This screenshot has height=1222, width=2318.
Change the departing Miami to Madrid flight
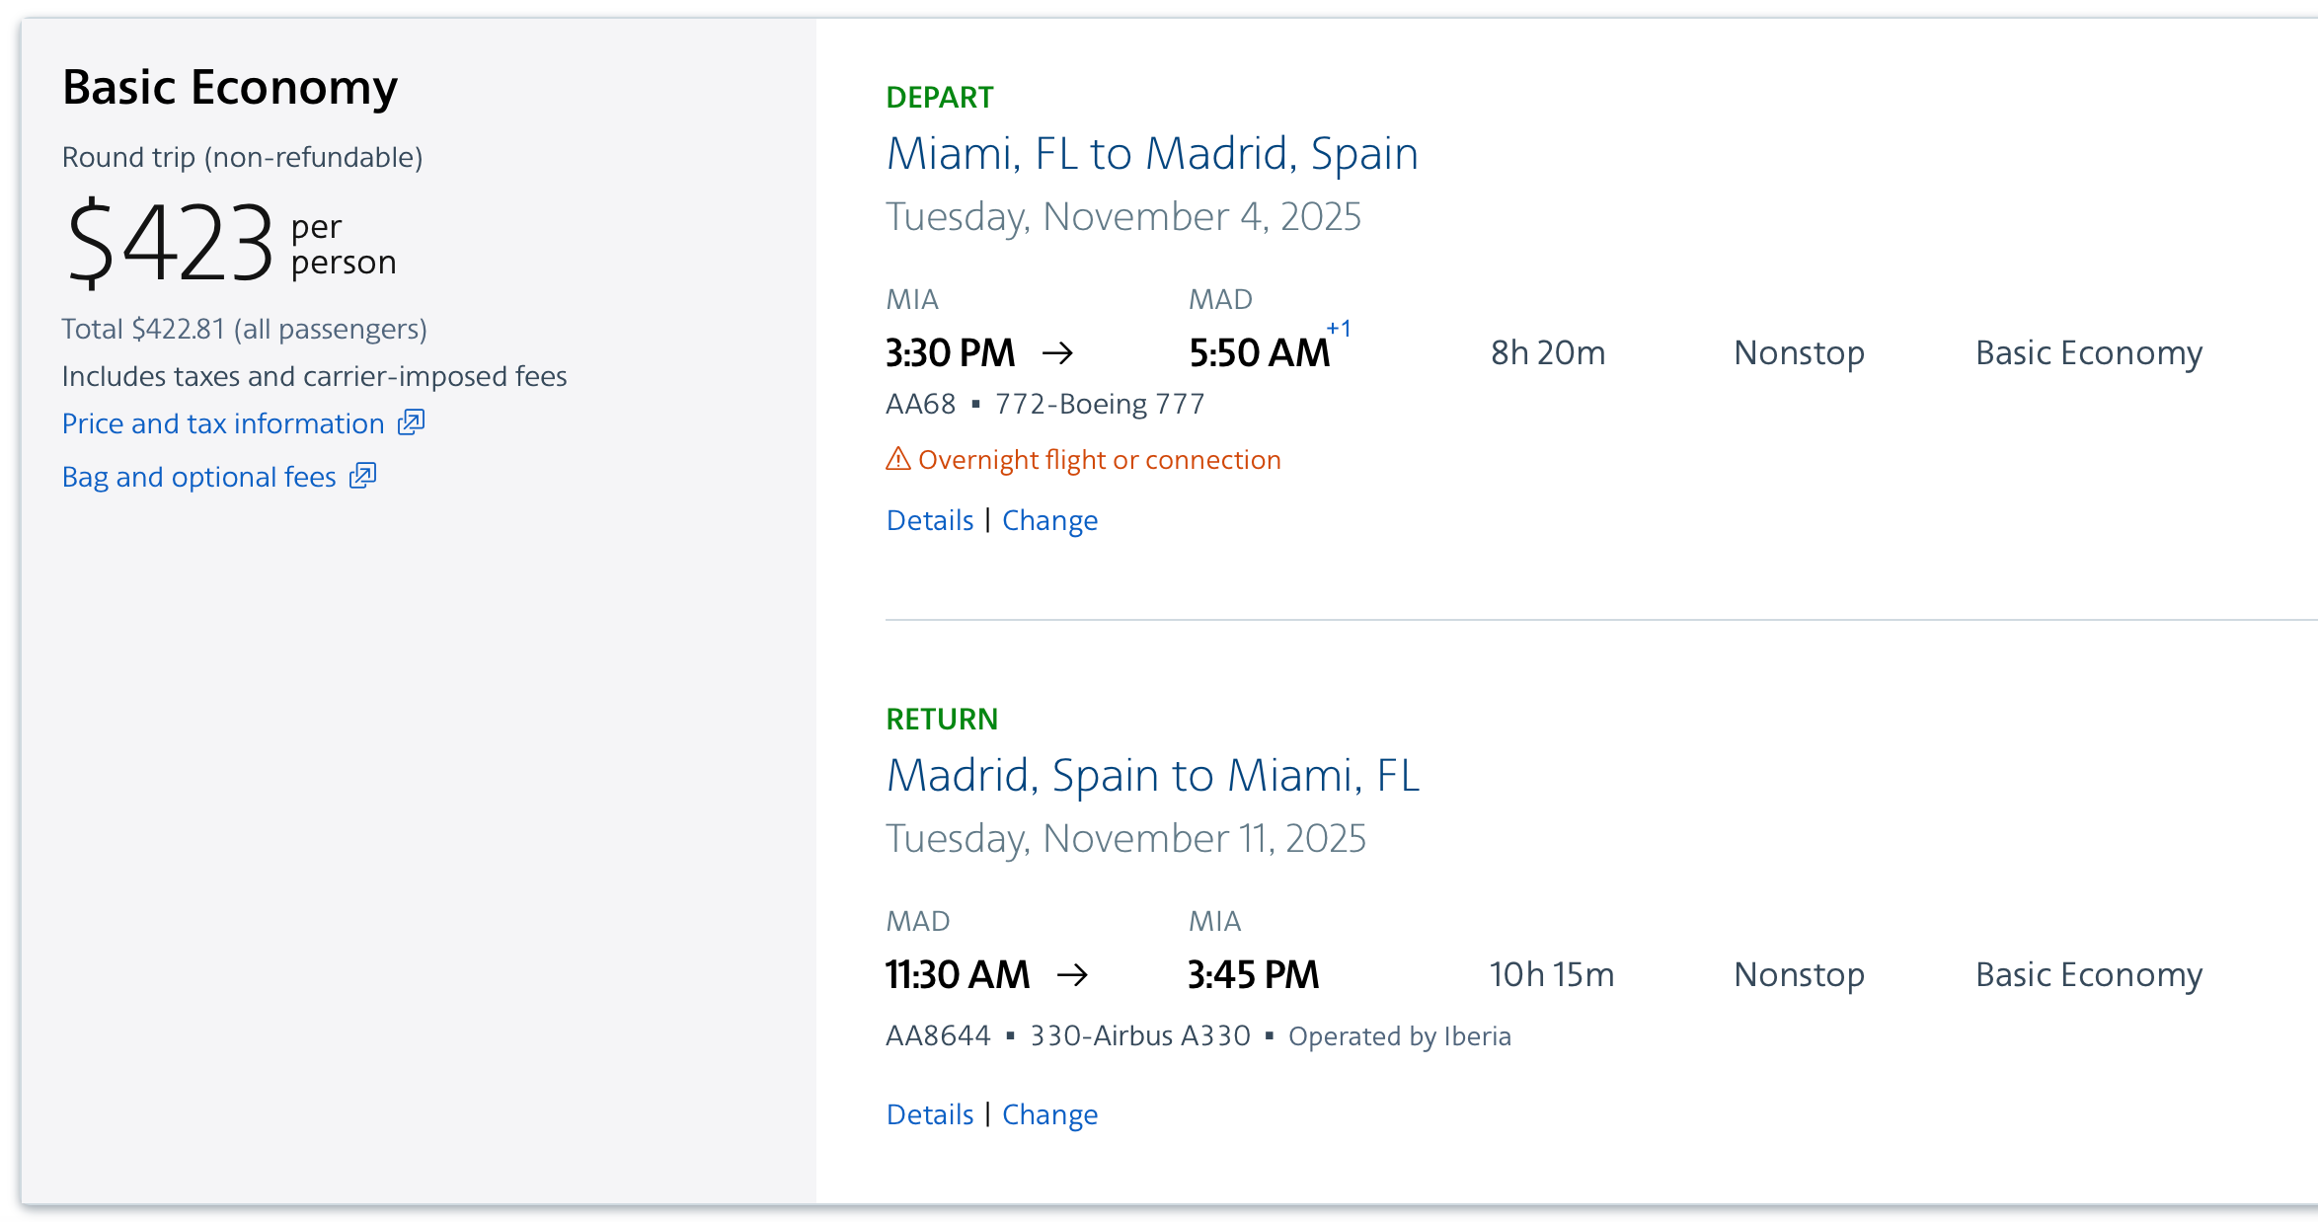tap(1050, 520)
